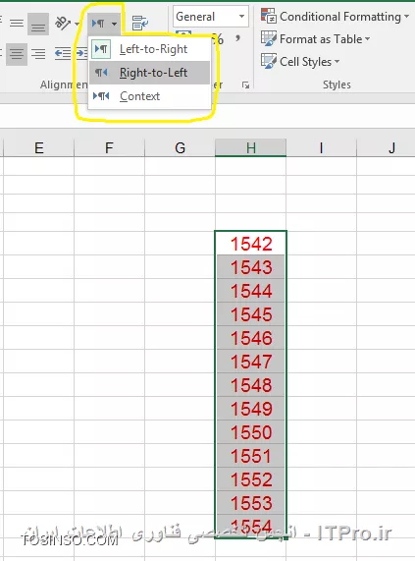Viewport: 415px width, 561px height.
Task: Choose Left-to-Right text direction
Action: pos(149,49)
